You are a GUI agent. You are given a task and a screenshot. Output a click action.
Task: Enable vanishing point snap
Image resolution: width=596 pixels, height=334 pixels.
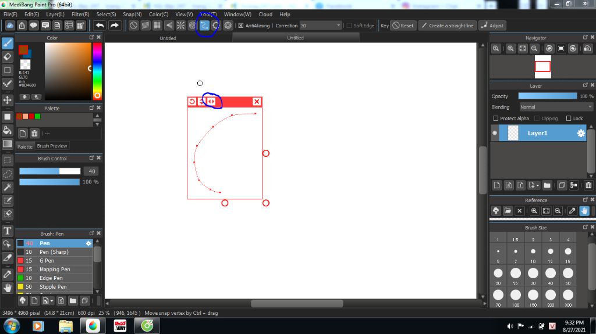[x=169, y=26]
